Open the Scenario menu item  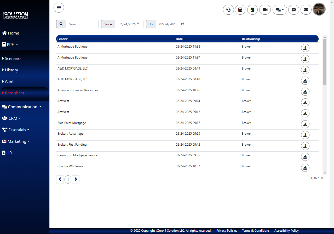[x=13, y=59]
